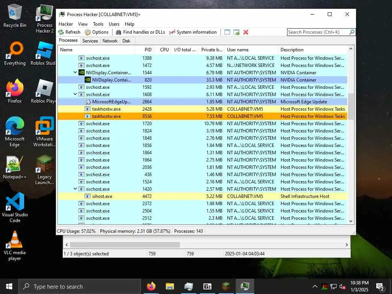392x294 pixels.
Task: Click the Physical memory status bar entry
Action: (135, 231)
